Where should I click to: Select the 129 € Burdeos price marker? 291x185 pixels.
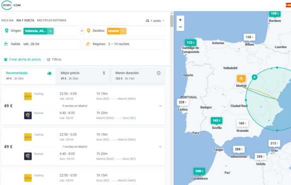pyautogui.click(x=275, y=14)
